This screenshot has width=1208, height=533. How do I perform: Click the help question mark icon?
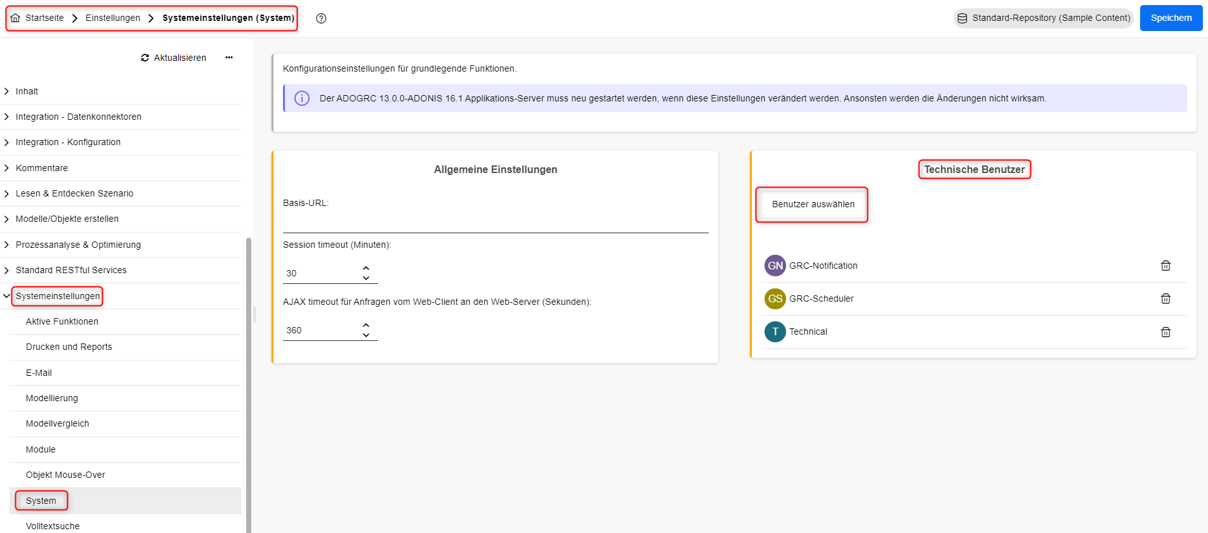[x=321, y=18]
